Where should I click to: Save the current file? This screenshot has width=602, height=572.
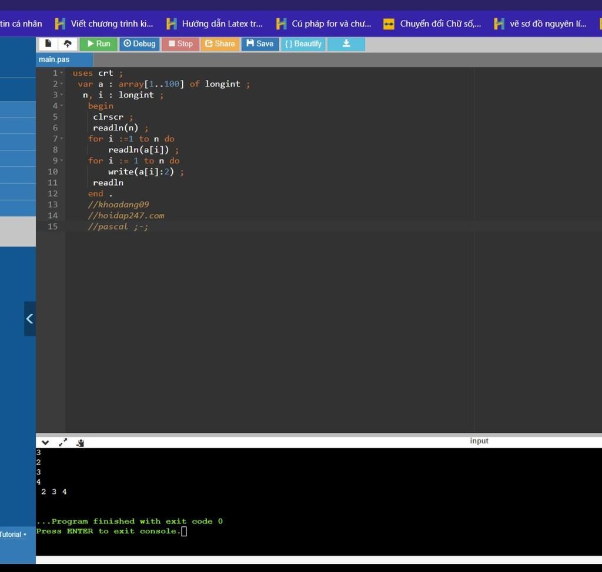tap(260, 43)
